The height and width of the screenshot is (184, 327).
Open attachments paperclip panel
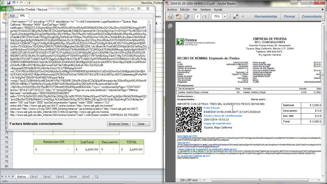pyautogui.click(x=170, y=35)
